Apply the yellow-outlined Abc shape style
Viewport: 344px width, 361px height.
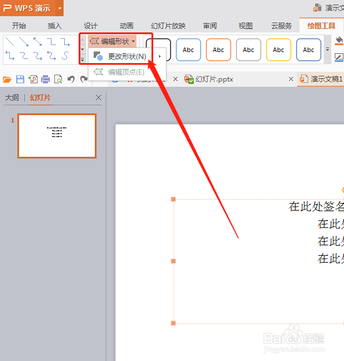[279, 50]
